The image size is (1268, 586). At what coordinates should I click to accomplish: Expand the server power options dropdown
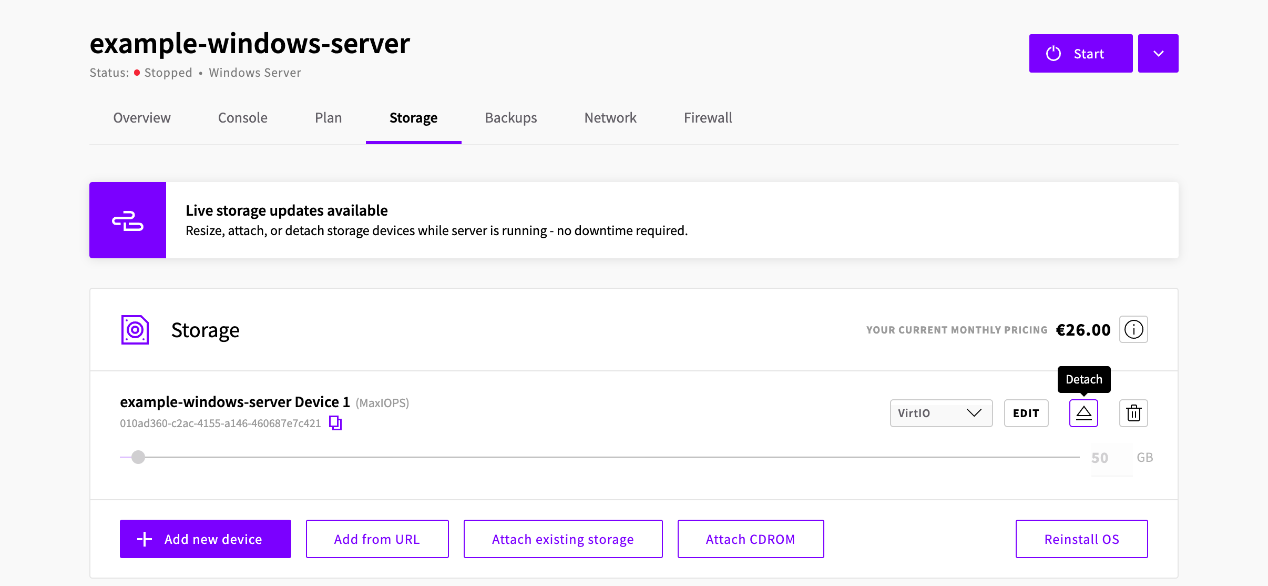tap(1158, 54)
